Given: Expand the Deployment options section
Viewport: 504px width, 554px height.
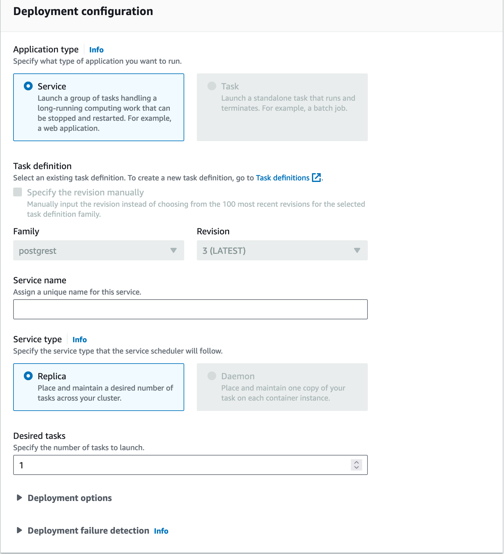Looking at the screenshot, I should pyautogui.click(x=70, y=498).
